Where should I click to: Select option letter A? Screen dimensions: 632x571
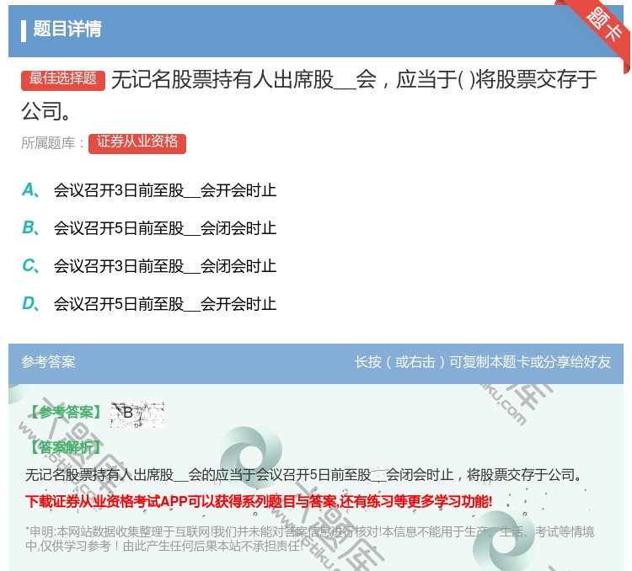click(29, 190)
